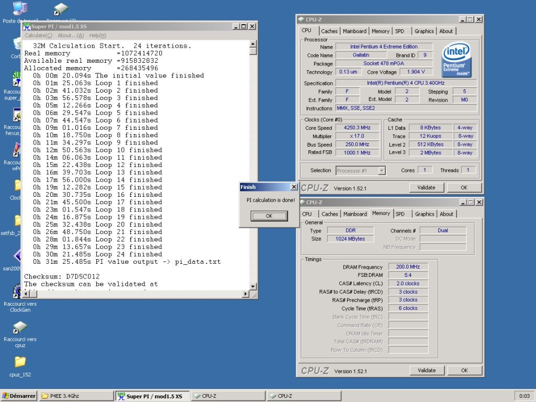Click Package Socket 478 mPGA field
This screenshot has width=536, height=402.
(384, 63)
